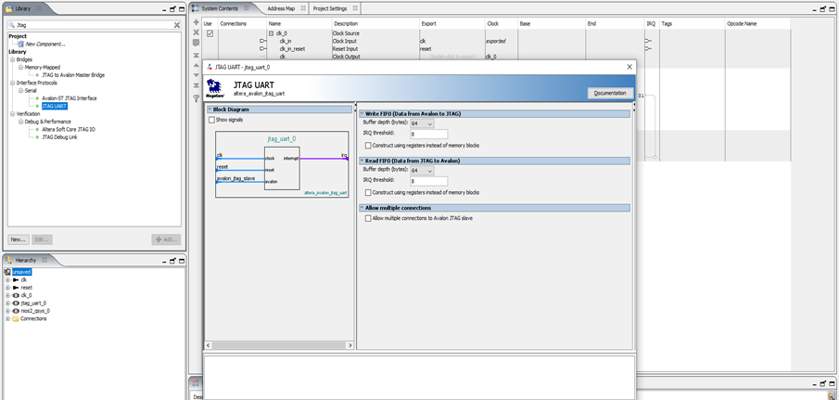This screenshot has height=400, width=839.
Task: Click the New... button in Library panel
Action: (18, 239)
